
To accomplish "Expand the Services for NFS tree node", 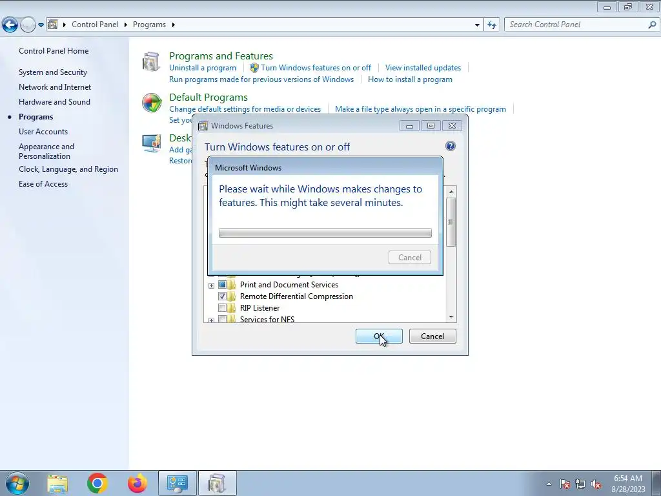I will tap(211, 320).
